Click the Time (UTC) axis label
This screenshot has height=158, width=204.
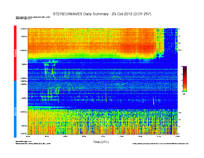(x=101, y=142)
